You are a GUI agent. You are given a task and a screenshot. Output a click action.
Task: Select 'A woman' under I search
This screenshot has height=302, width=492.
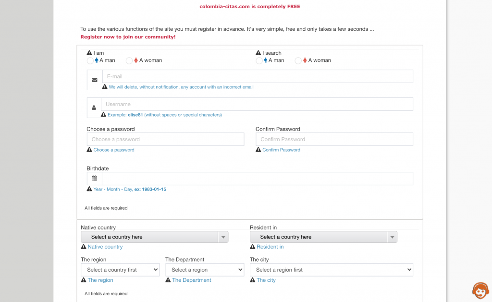298,61
